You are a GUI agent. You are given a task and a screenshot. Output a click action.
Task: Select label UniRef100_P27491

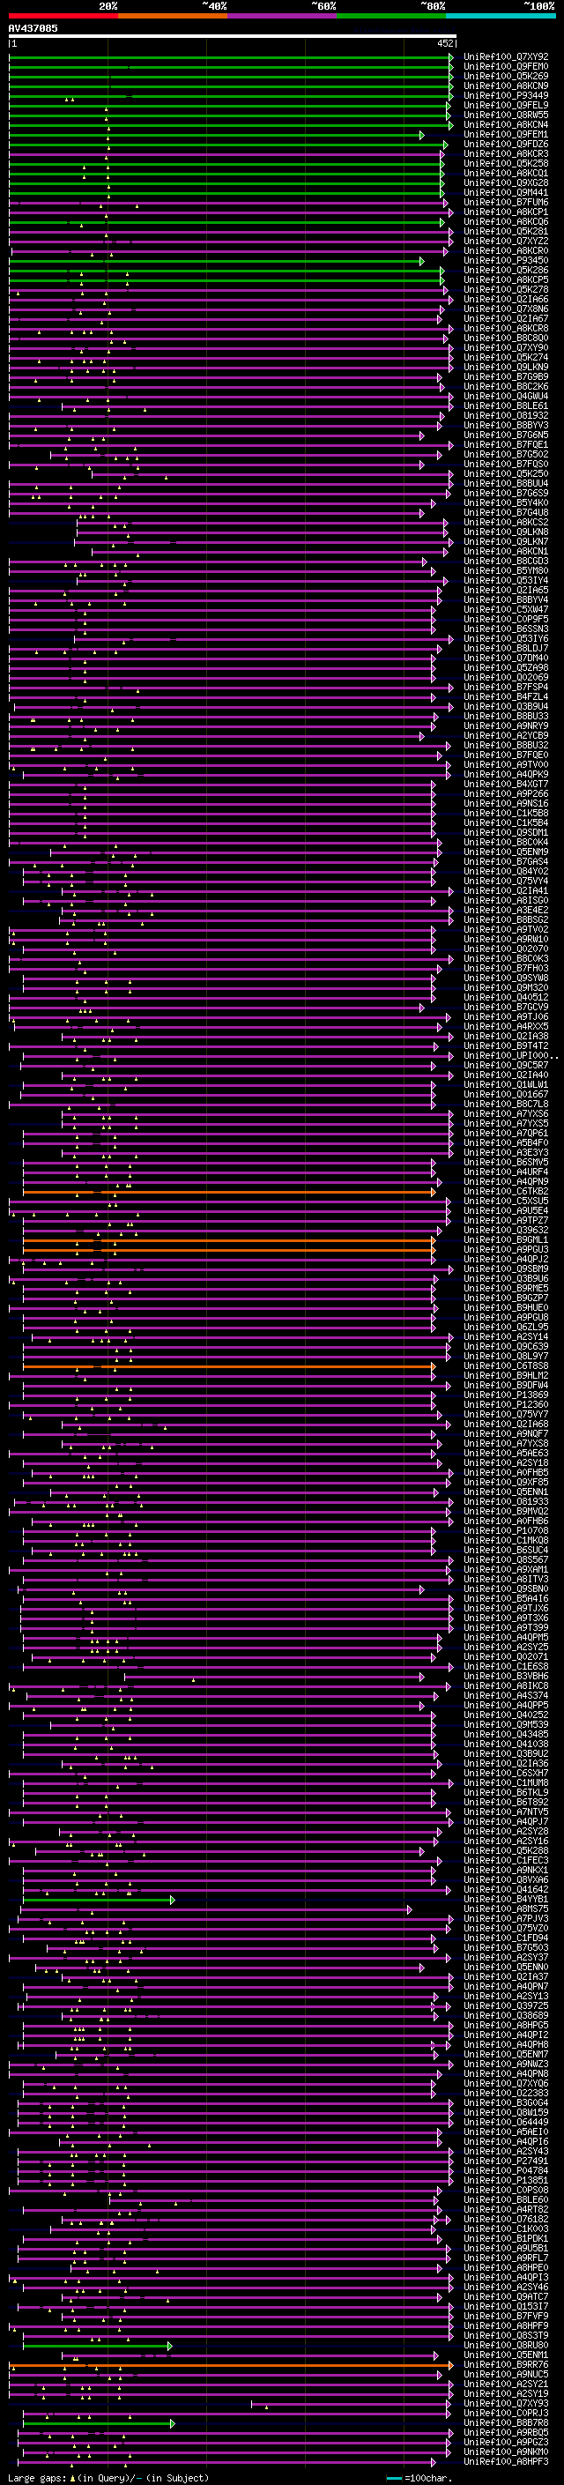506,2161
